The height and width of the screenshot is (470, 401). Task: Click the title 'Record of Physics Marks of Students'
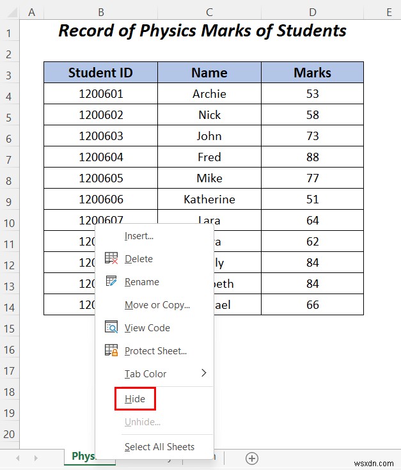tap(202, 31)
